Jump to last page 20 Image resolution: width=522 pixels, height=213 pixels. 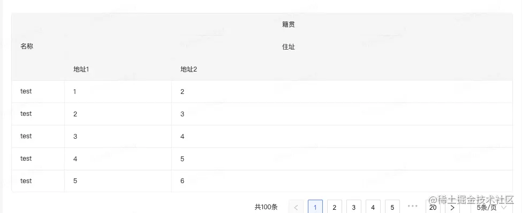tap(433, 207)
